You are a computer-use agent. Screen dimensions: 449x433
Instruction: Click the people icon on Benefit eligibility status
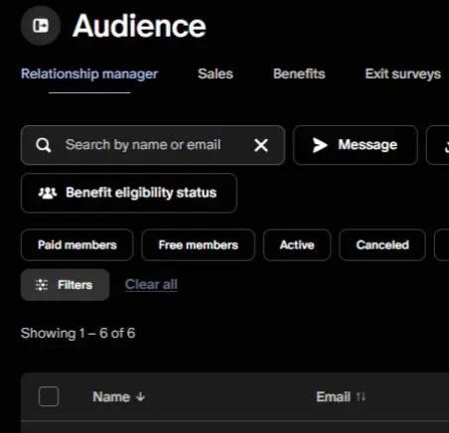(x=48, y=193)
